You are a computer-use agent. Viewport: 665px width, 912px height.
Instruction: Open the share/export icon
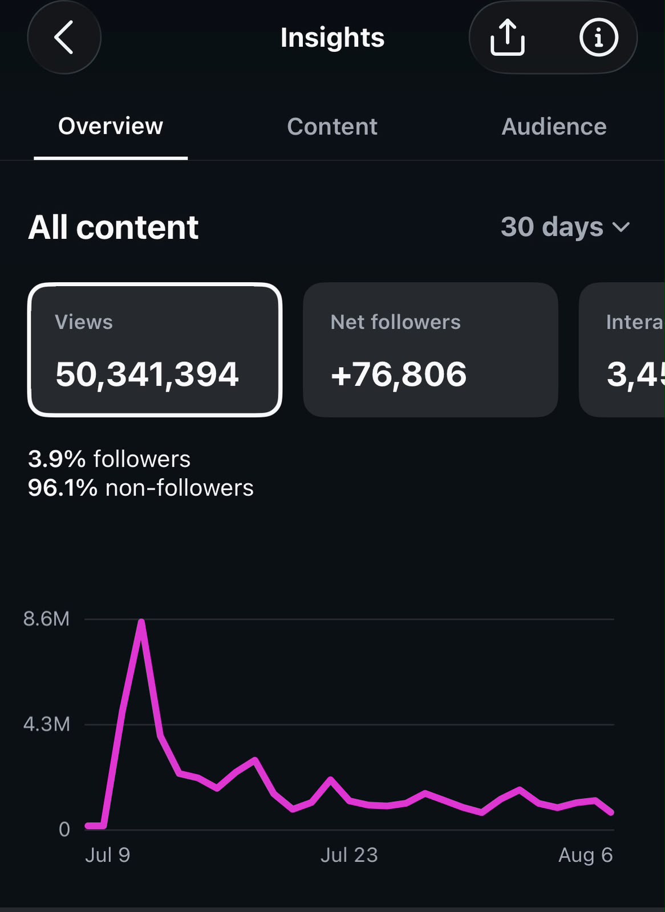(507, 38)
